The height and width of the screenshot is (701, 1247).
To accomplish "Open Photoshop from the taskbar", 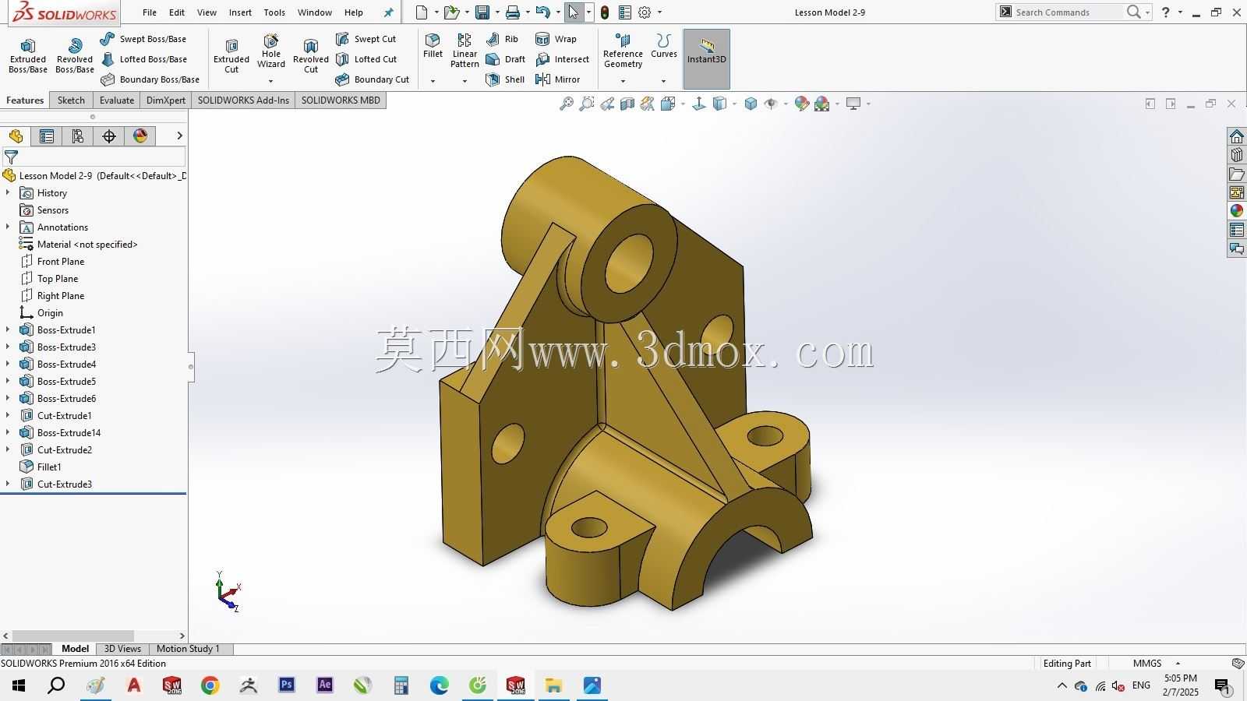I will pos(287,685).
